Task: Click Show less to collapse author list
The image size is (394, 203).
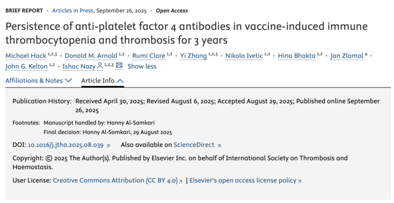Action: point(142,66)
